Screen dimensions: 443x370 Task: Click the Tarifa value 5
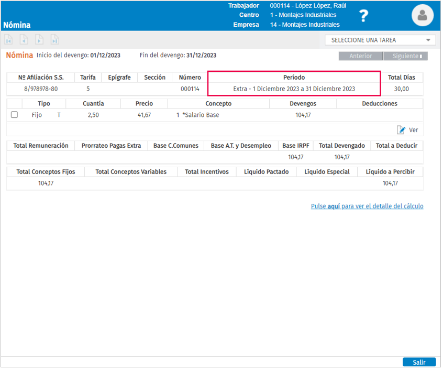[88, 89]
